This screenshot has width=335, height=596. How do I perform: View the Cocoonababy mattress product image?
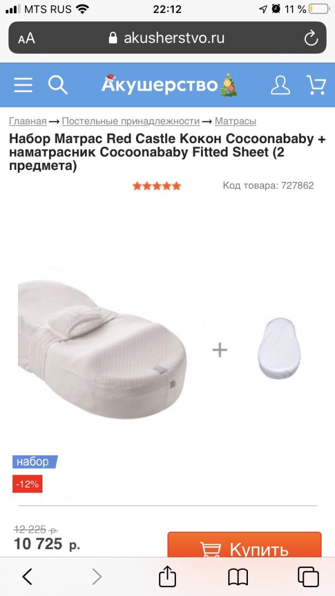(x=102, y=349)
